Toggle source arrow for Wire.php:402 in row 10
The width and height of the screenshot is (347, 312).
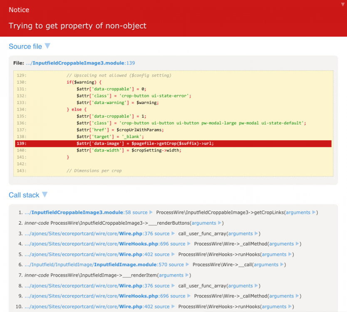tap(173, 307)
